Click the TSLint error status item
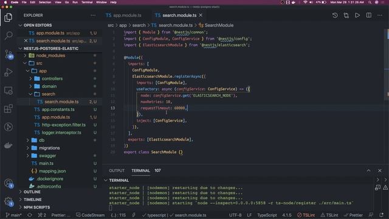 click(306, 215)
